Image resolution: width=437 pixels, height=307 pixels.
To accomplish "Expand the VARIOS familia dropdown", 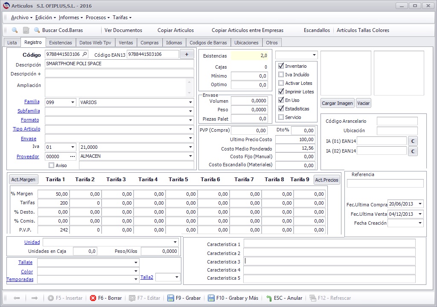I will click(x=190, y=102).
